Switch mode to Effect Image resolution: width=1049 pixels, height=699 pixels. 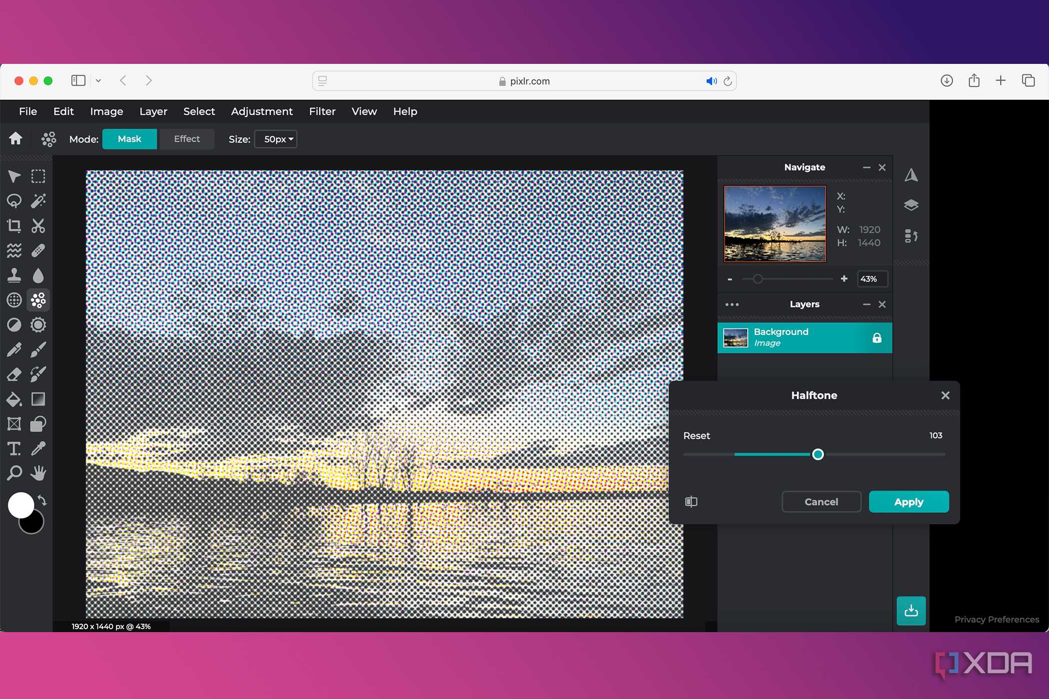[x=187, y=139]
